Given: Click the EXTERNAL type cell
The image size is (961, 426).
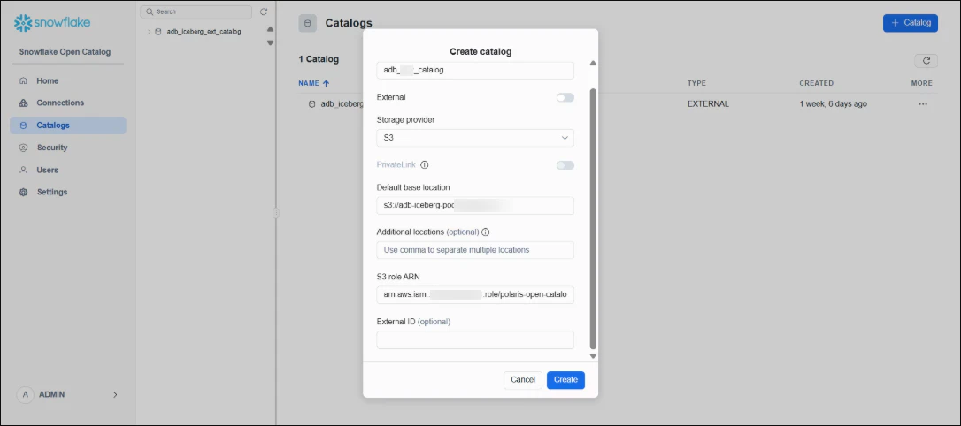Looking at the screenshot, I should click(708, 104).
